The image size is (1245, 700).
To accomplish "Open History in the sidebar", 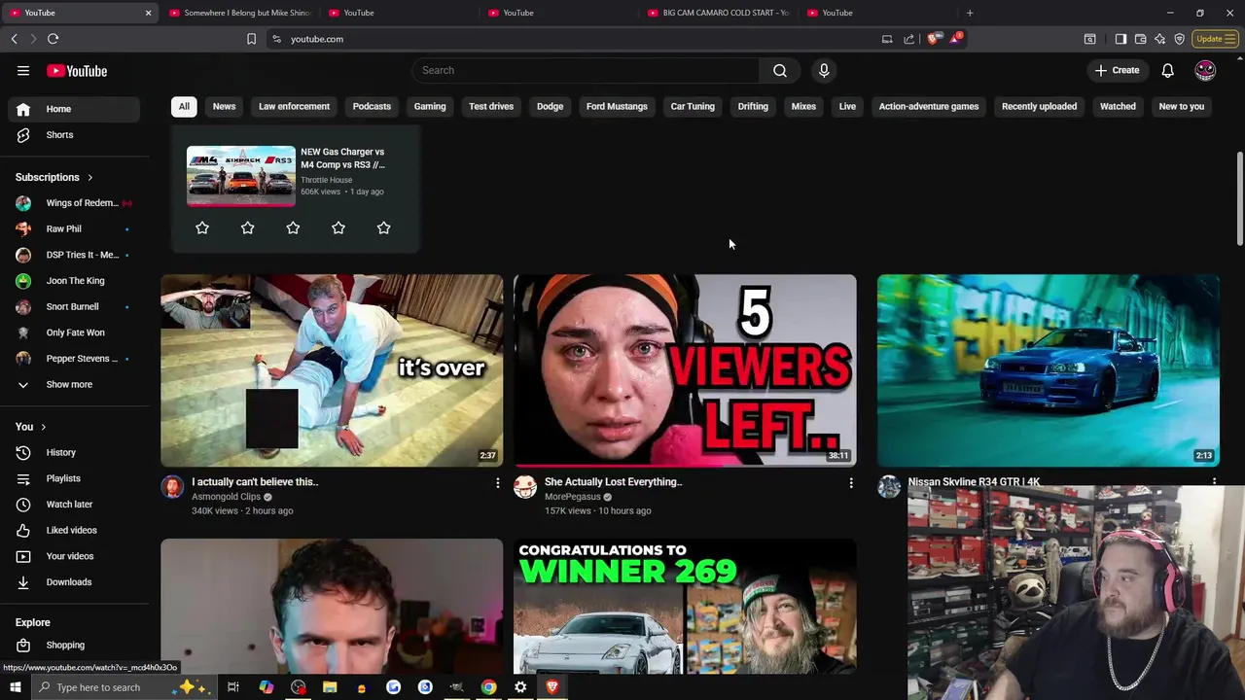I will click(74, 452).
